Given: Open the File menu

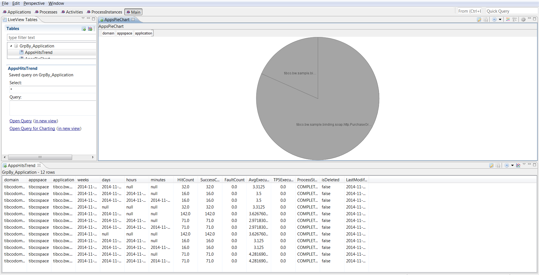Looking at the screenshot, I should point(5,3).
